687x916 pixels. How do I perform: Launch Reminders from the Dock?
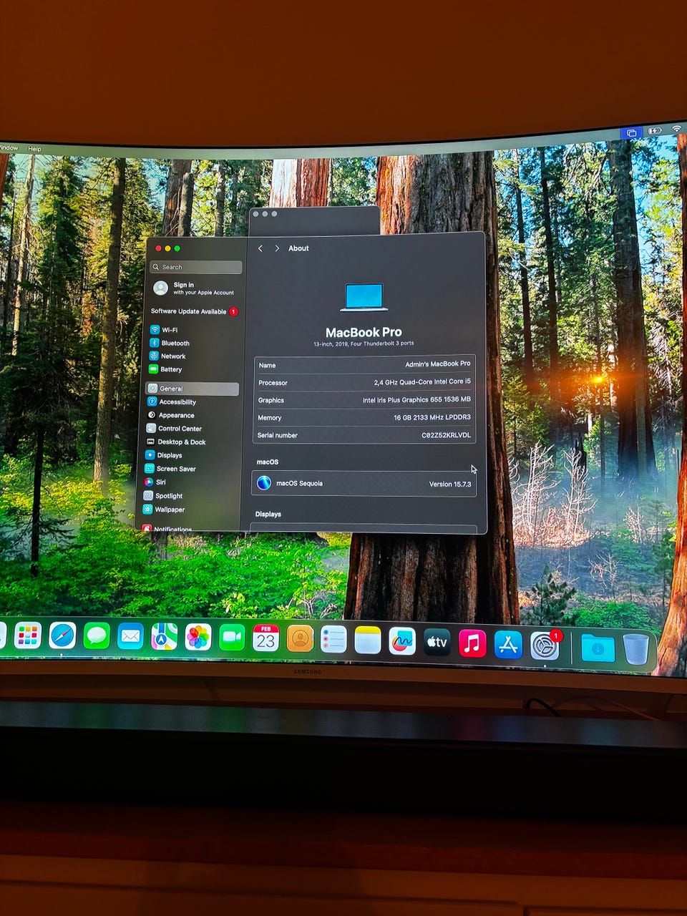[333, 640]
